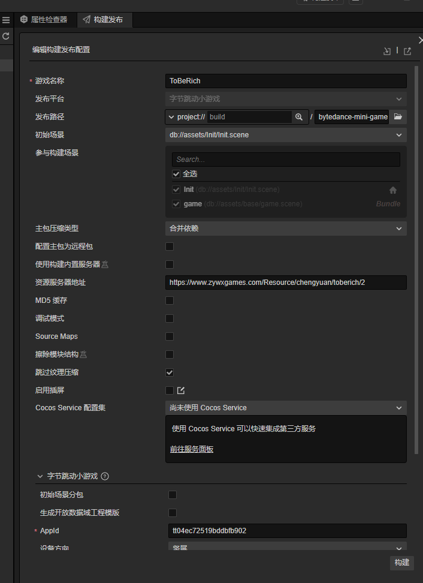Enable Source Maps checkbox

click(x=170, y=336)
